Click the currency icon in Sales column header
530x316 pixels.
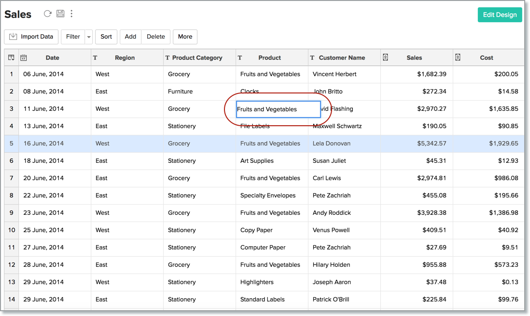tap(385, 58)
